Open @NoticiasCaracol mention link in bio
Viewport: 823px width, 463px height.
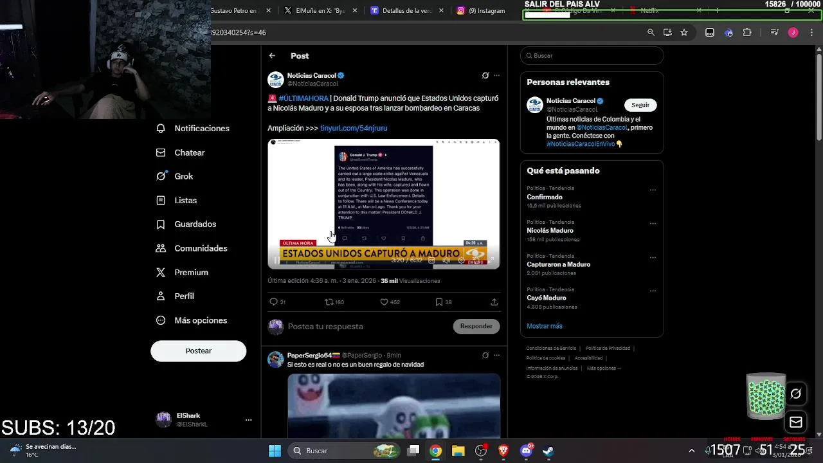pyautogui.click(x=602, y=128)
